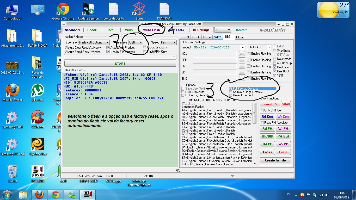The width and height of the screenshot is (356, 200).
Task: Enable Reset User Lock checkbox
Action: coord(230,95)
